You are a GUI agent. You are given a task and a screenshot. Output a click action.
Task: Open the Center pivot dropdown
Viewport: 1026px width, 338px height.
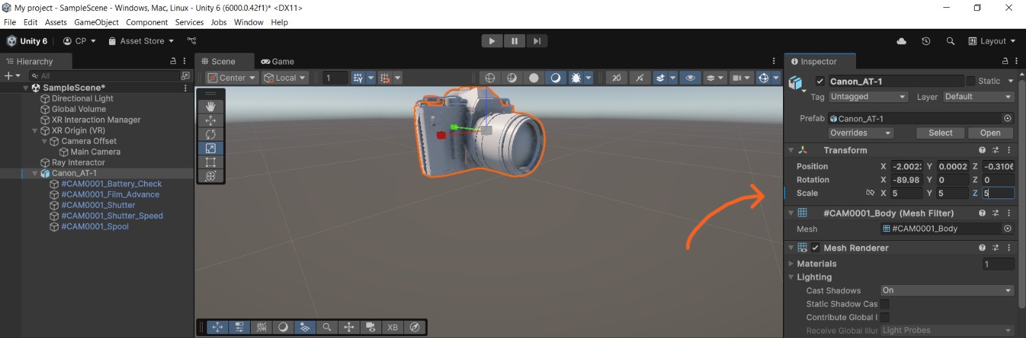232,77
